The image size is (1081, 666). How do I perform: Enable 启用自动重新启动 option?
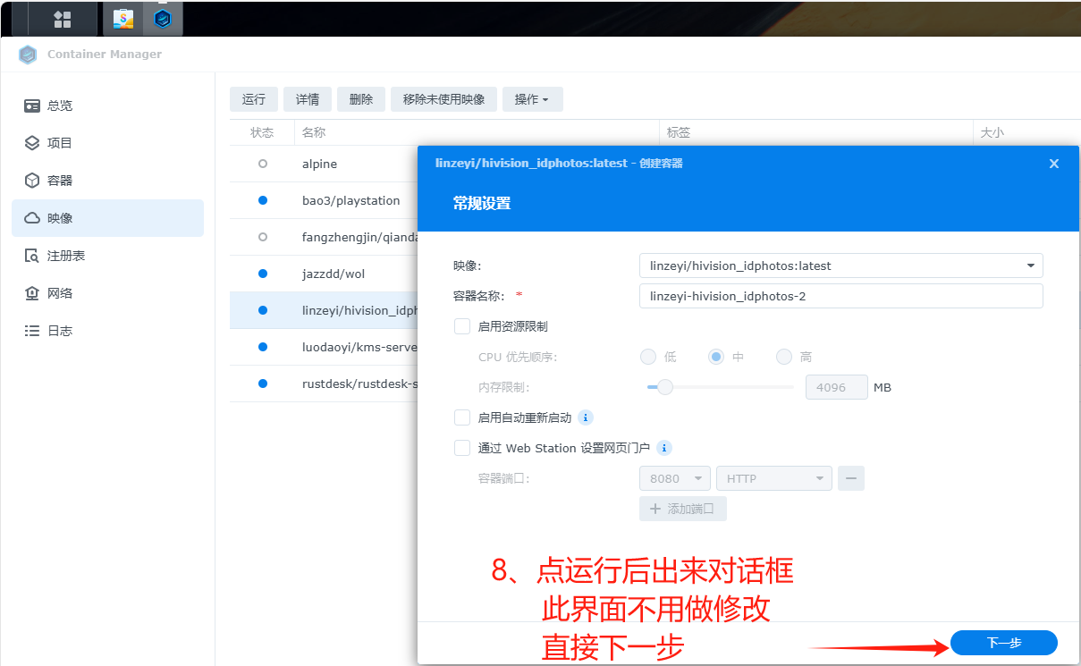[x=462, y=417]
